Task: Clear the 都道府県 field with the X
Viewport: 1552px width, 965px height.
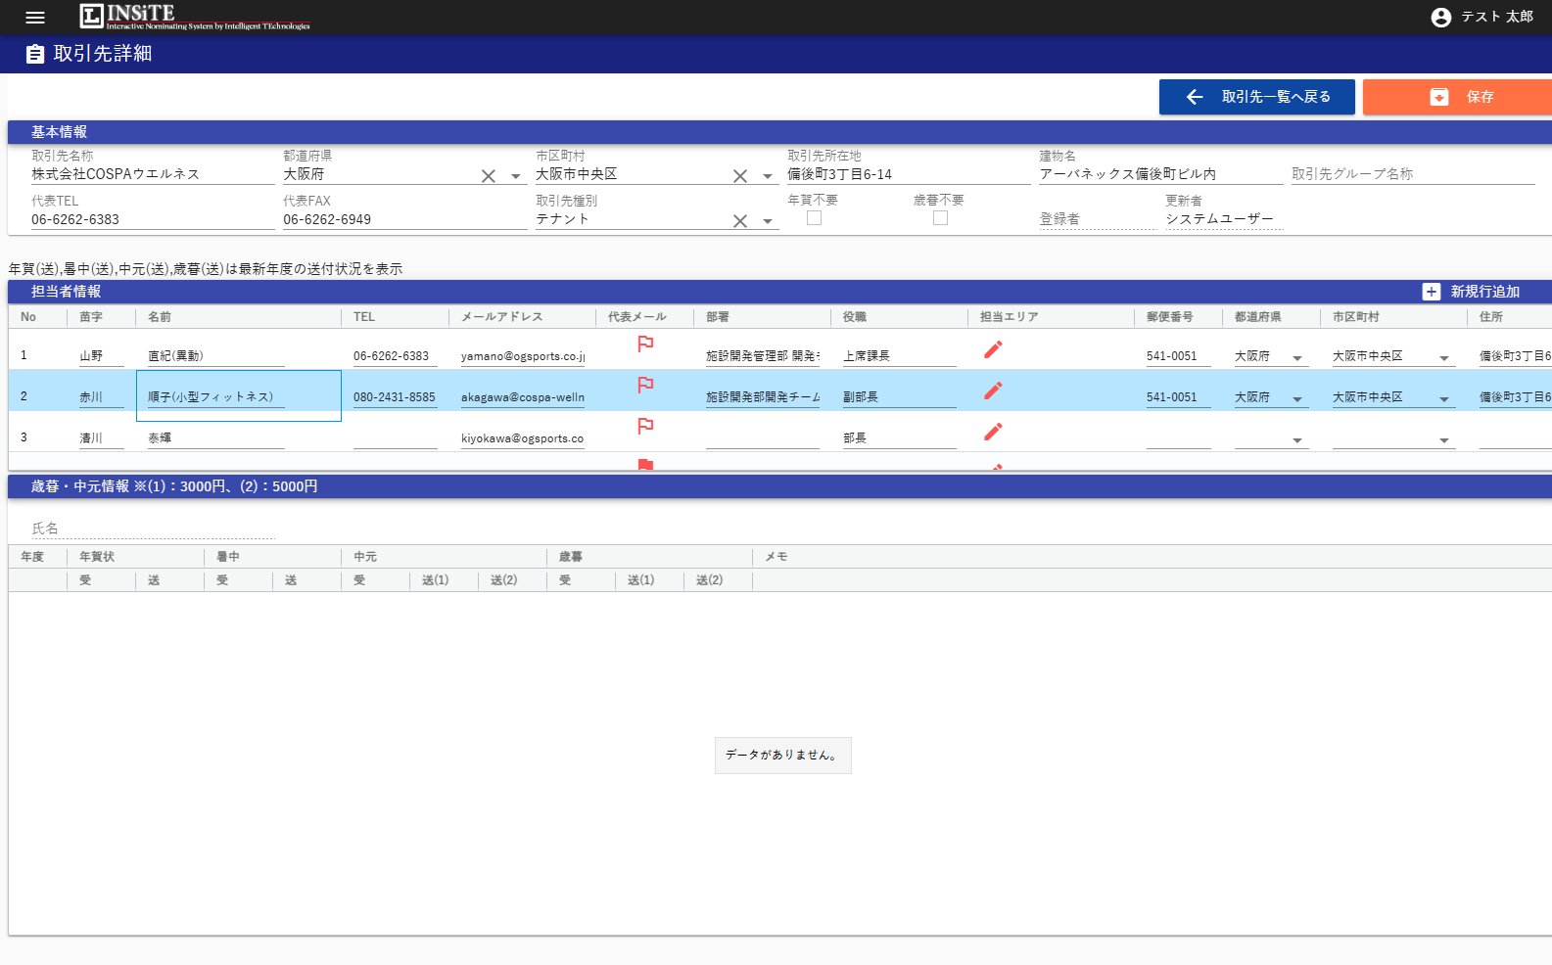Action: [488, 176]
